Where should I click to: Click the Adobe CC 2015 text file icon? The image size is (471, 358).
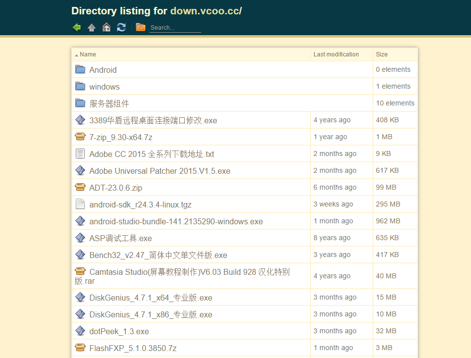[x=80, y=153]
